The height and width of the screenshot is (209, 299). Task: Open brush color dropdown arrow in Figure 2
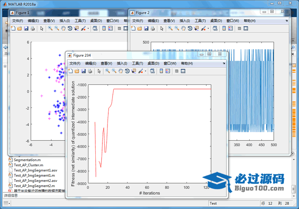tap(208, 28)
